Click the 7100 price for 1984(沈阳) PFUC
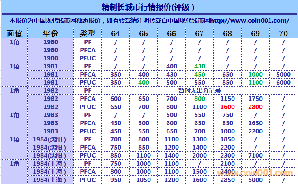Image resolution: width=298 pixels, height=184 pixels. click(x=255, y=156)
